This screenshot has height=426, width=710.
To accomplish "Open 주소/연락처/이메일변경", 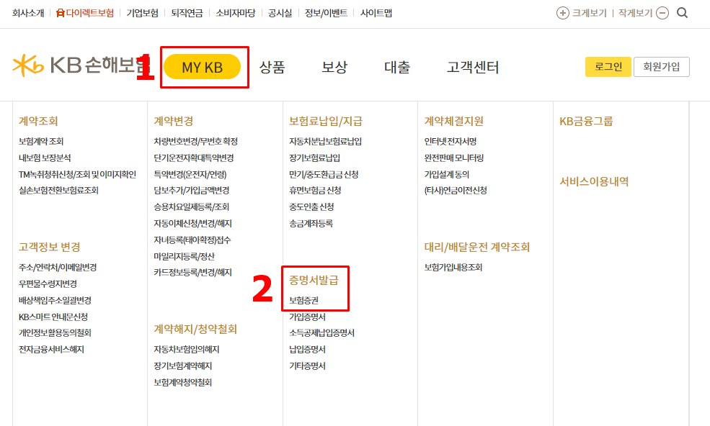I will coord(58,267).
